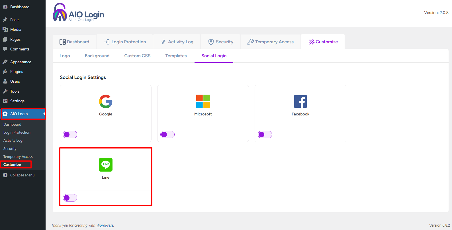Go to Media library in sidebar
Viewport: 452px width, 230px height.
click(x=16, y=29)
